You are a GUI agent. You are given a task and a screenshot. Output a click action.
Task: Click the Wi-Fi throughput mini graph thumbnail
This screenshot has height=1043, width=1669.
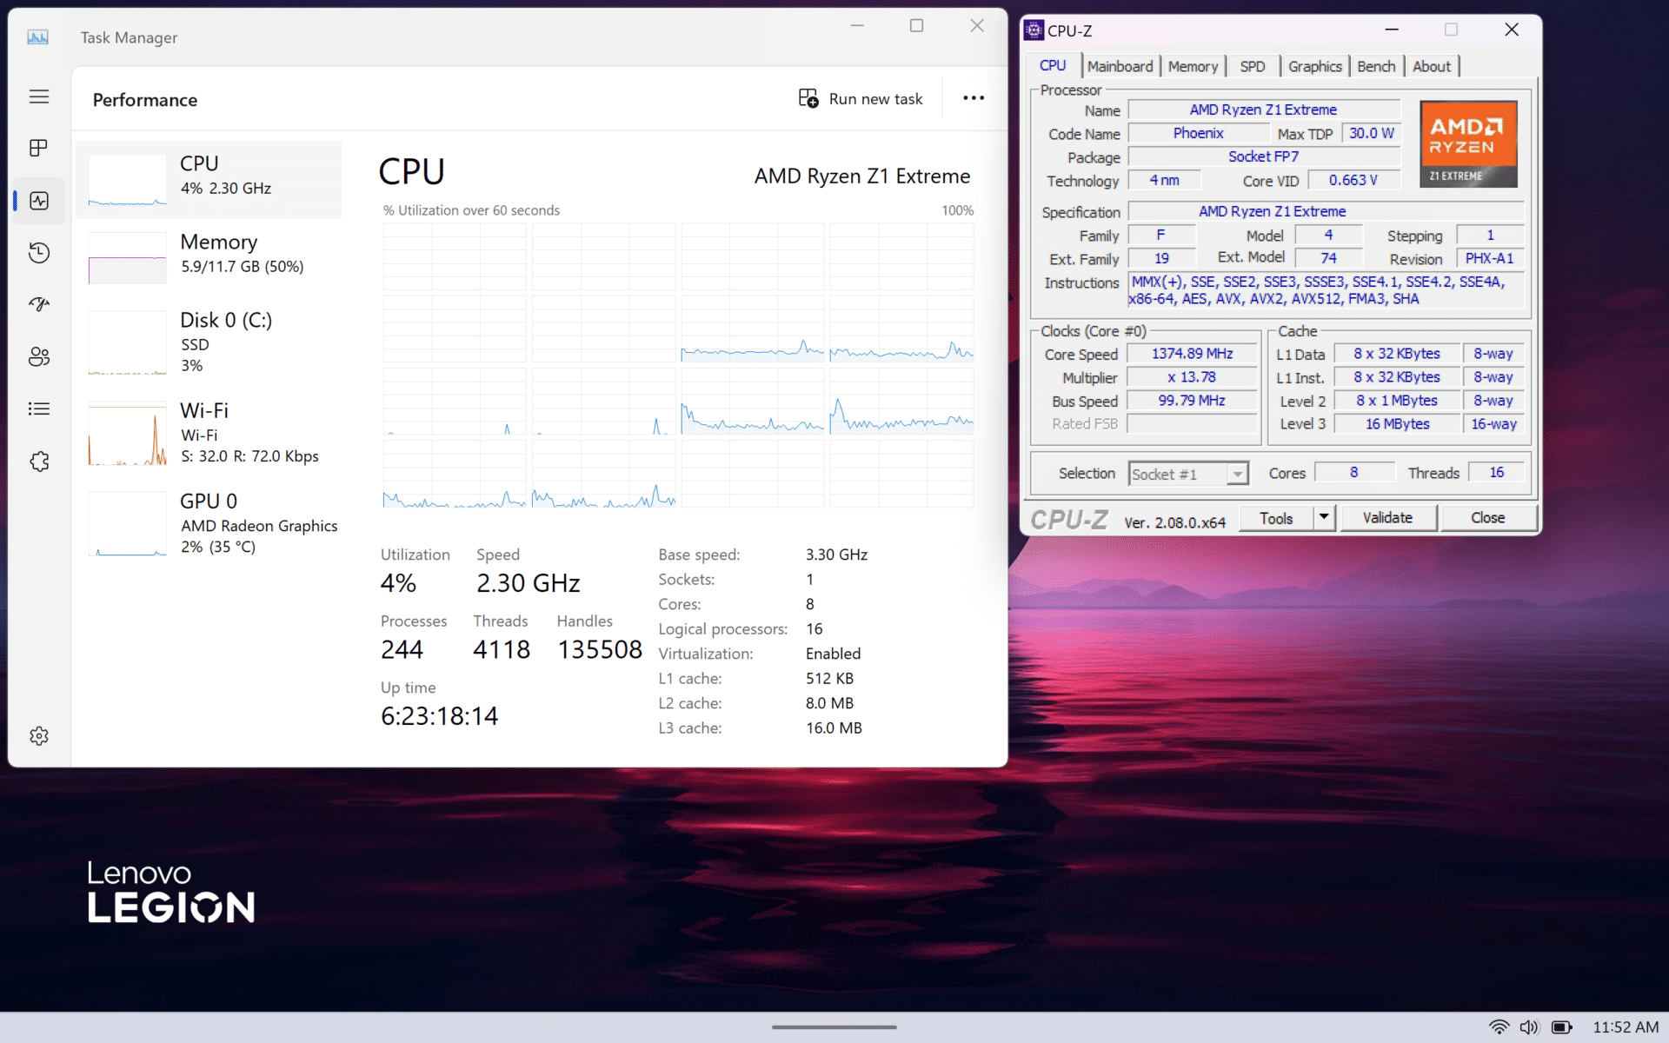pyautogui.click(x=128, y=435)
